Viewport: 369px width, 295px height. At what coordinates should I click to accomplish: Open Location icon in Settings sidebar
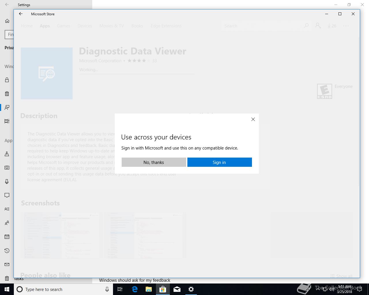(7, 154)
